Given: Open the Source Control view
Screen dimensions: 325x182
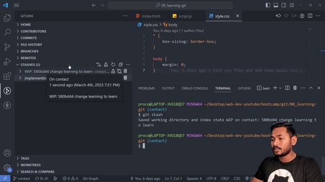Looking at the screenshot, I should [7, 47].
